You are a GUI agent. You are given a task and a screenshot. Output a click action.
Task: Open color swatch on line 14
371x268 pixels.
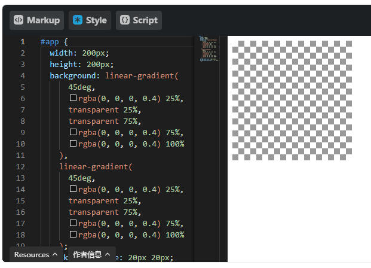(73, 189)
